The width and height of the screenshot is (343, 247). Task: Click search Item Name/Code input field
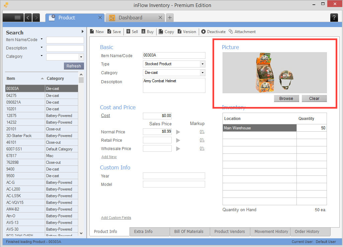point(65,40)
